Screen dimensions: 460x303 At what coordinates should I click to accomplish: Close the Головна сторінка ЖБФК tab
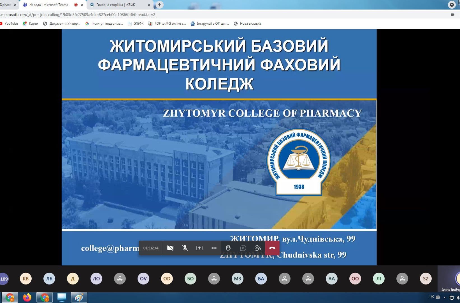[x=149, y=5]
